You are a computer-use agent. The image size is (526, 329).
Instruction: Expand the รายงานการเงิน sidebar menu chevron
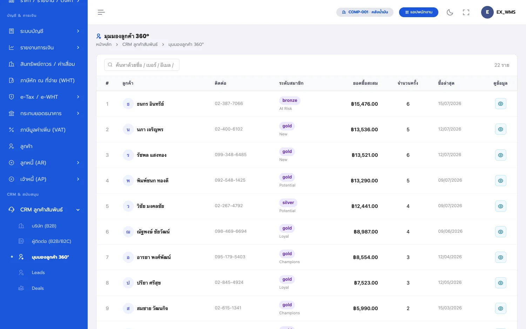coord(78,48)
